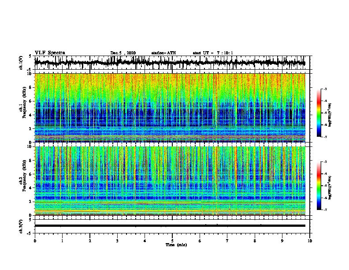This screenshot has width=349, height=270.
Task: Click time axis tick label "10"
Action: pos(310,241)
